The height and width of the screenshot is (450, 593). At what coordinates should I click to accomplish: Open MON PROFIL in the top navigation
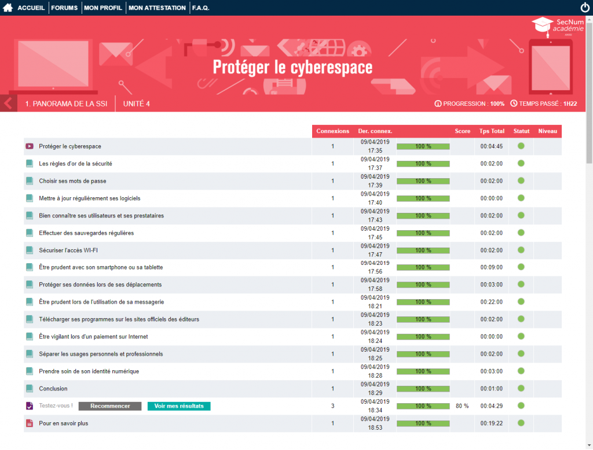[x=103, y=8]
